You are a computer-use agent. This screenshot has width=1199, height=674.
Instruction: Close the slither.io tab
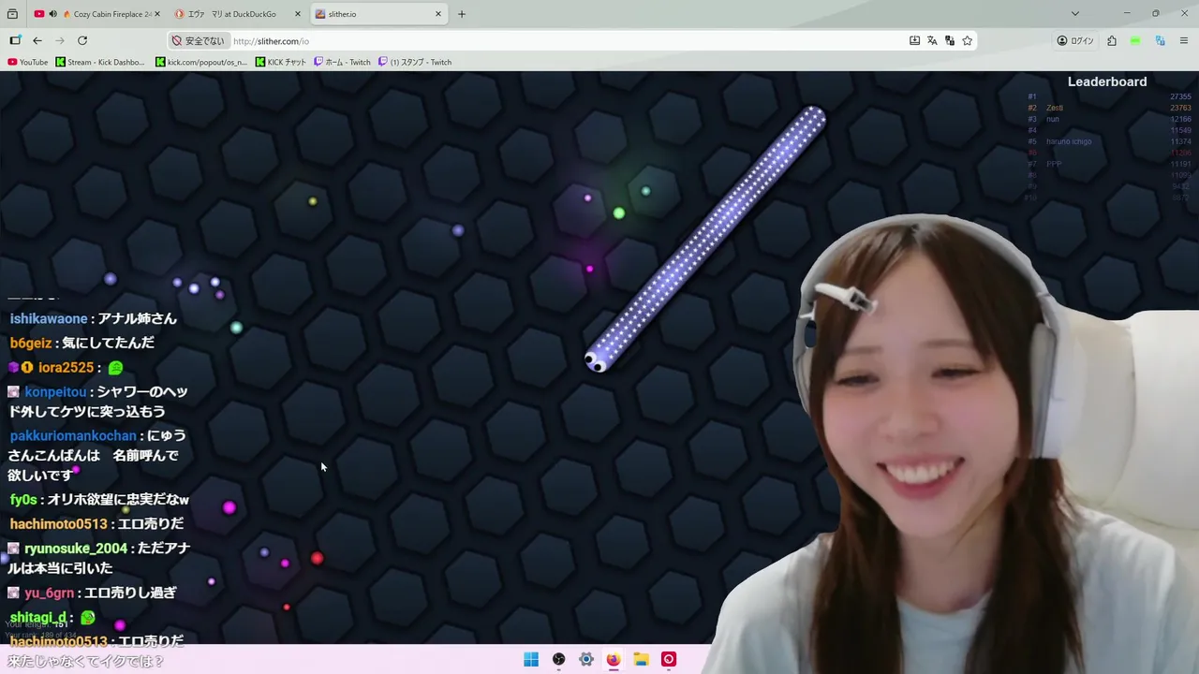(x=438, y=14)
